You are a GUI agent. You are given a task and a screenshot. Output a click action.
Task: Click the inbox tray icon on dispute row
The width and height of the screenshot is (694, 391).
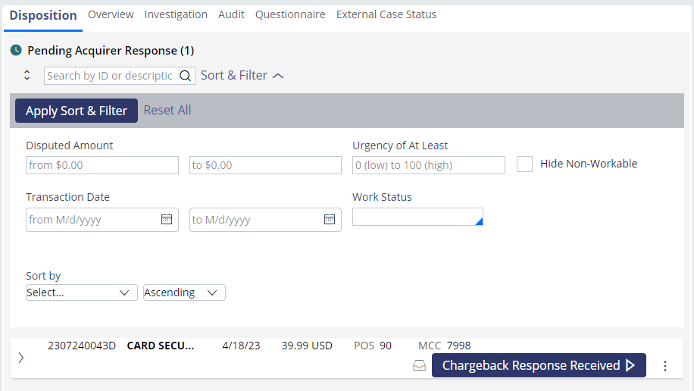[419, 365]
